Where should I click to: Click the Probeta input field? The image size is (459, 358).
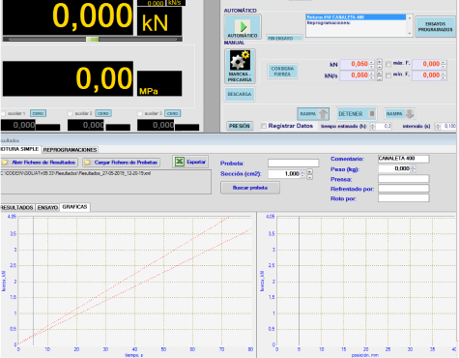(293, 163)
